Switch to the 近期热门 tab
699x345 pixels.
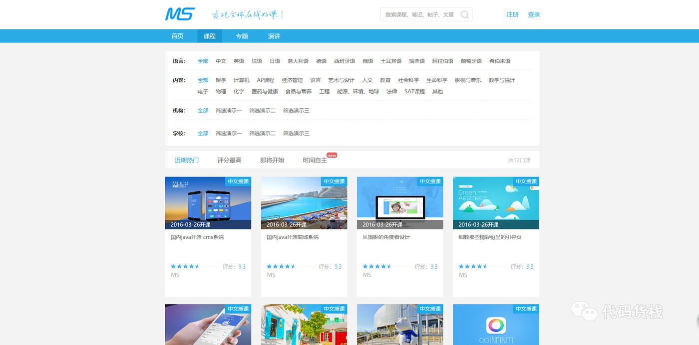[187, 160]
